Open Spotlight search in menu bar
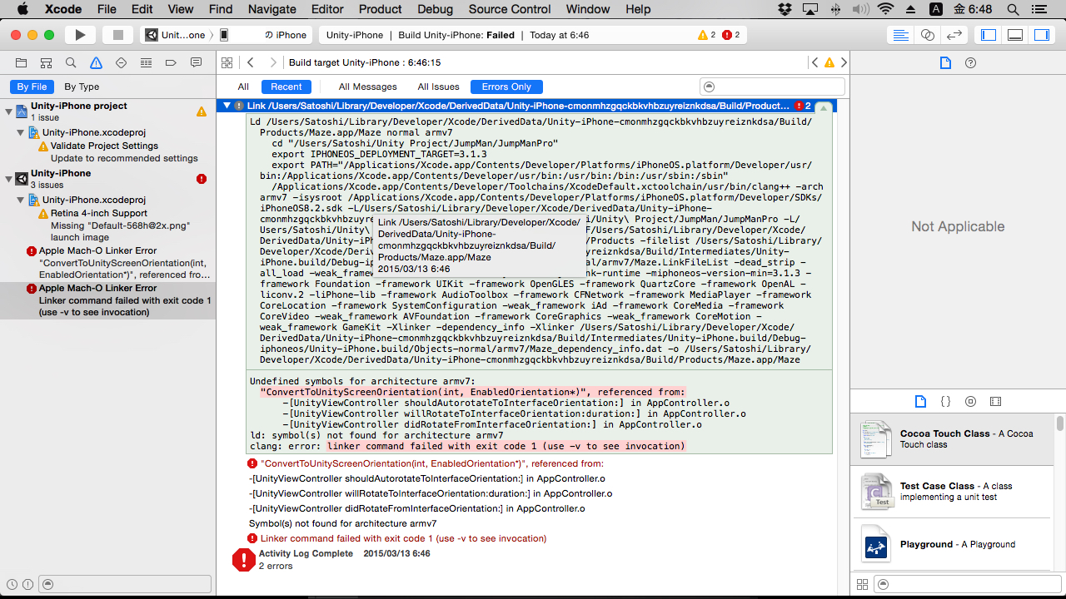The width and height of the screenshot is (1066, 599). click(x=1013, y=9)
